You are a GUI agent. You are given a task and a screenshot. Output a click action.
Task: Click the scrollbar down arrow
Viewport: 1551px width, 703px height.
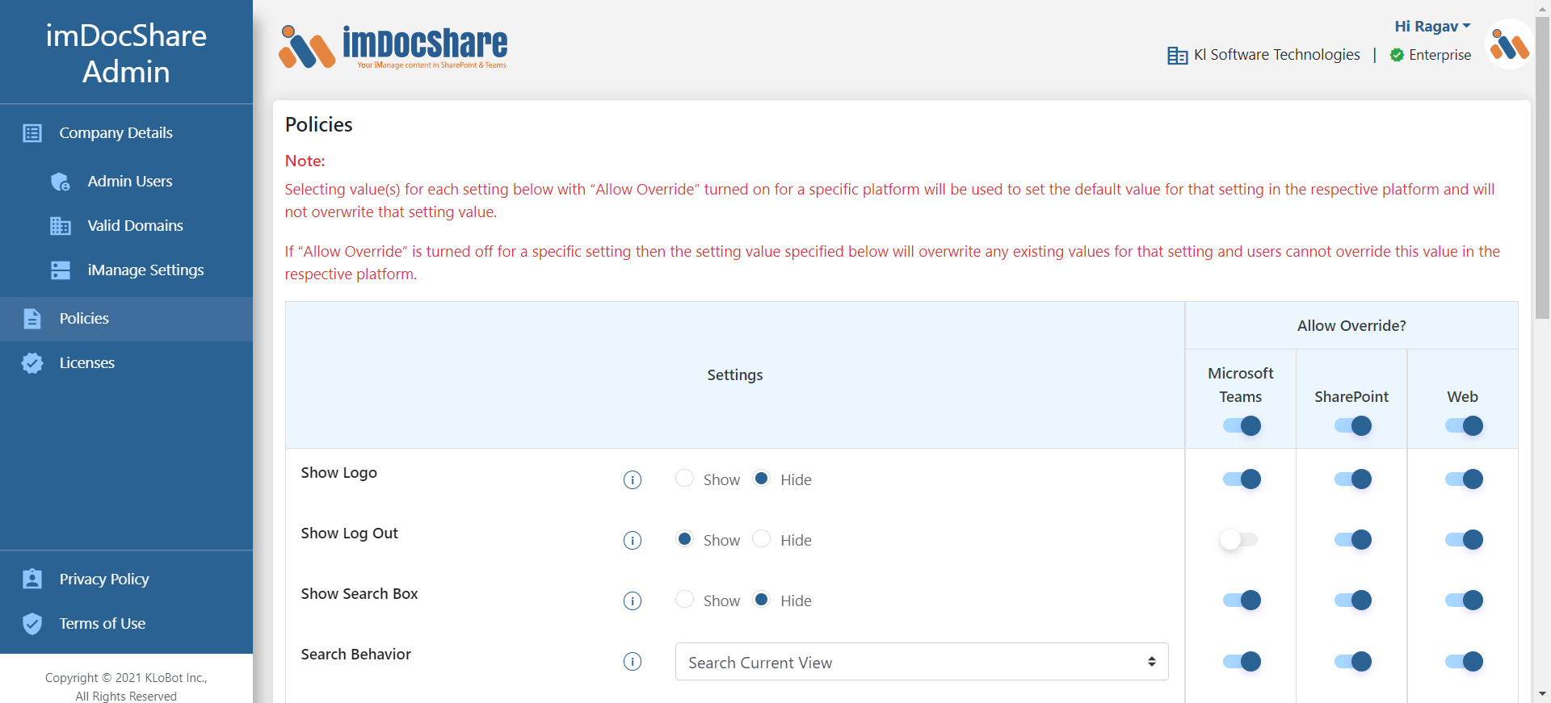click(x=1542, y=694)
